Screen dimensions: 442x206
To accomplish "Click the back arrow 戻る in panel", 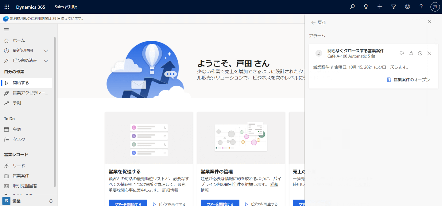I will (x=318, y=22).
